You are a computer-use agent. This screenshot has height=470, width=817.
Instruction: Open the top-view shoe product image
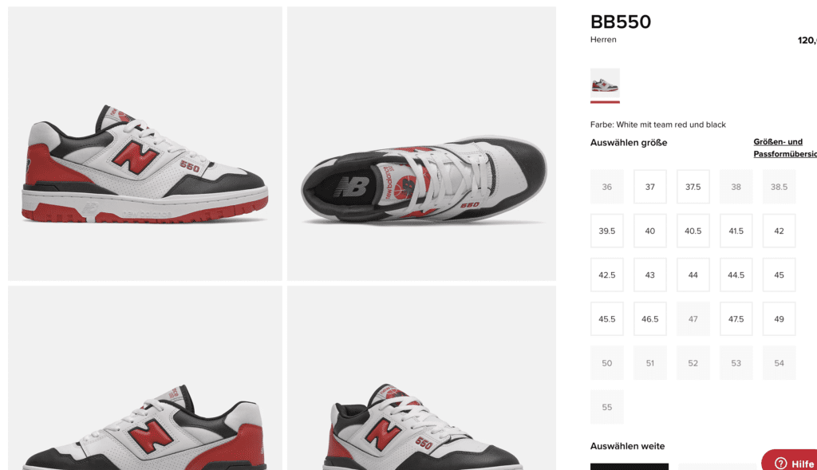pos(421,144)
